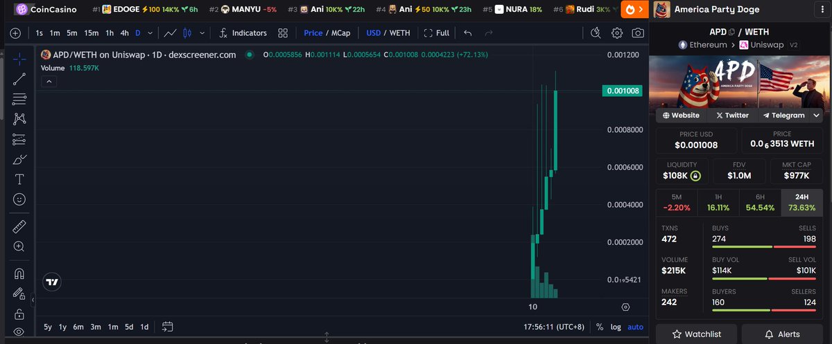
Task: Activate the zoom in tool
Action: click(19, 246)
